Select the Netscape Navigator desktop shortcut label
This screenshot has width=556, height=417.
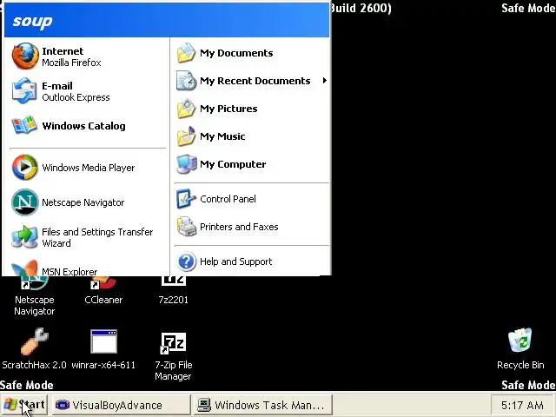35,305
